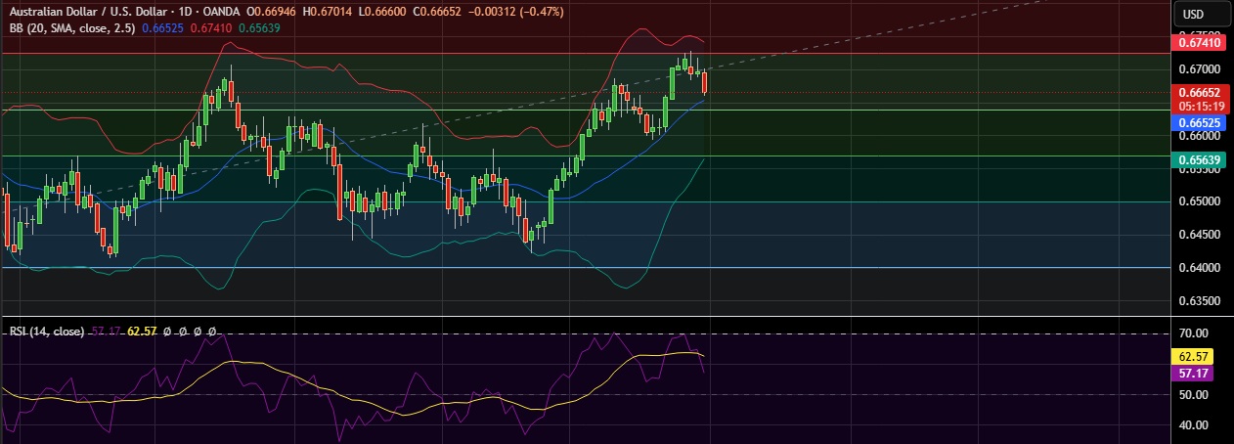The width and height of the screenshot is (1234, 444).
Task: Click the red 0.67410 upper band price label
Action: (1197, 43)
